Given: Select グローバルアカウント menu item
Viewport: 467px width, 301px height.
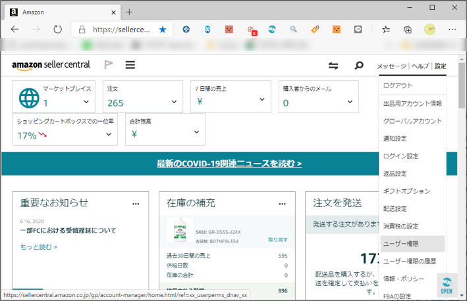Looking at the screenshot, I should tap(412, 121).
